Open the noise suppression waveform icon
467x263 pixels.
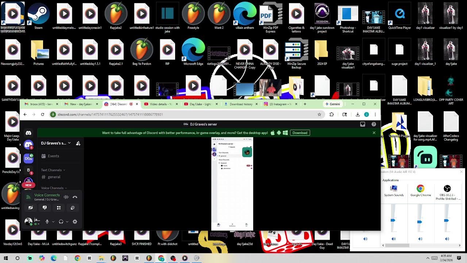pyautogui.click(x=66, y=197)
